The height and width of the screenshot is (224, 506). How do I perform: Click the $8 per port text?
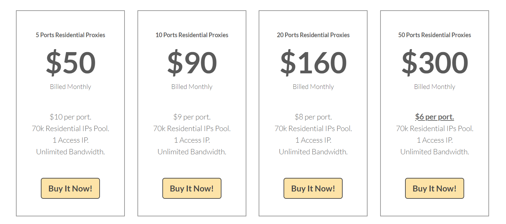[x=313, y=117]
